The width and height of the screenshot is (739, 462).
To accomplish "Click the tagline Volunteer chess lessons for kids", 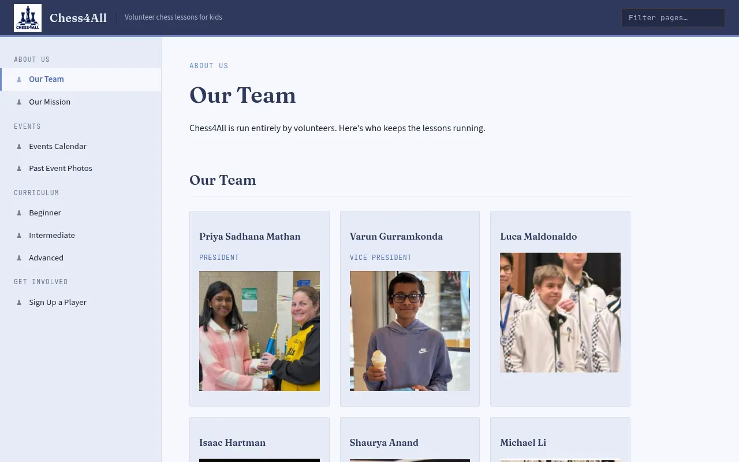I will click(173, 17).
